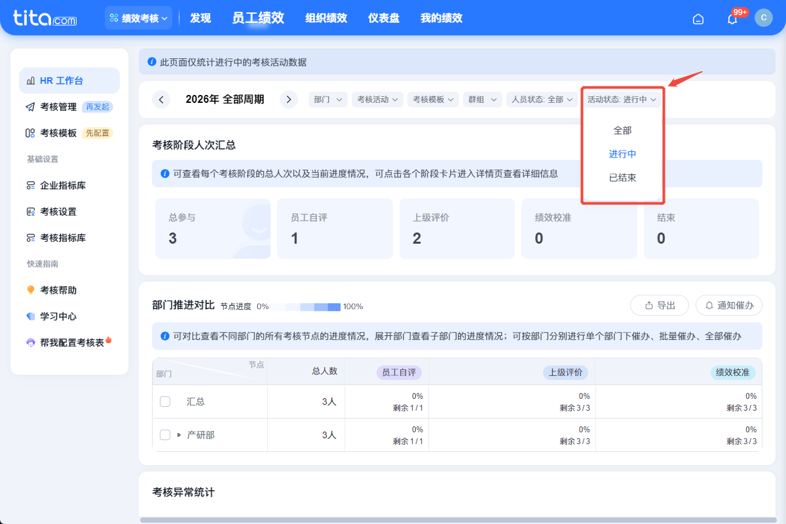Image resolution: width=786 pixels, height=524 pixels.
Task: Select 已结束 in activity status list
Action: tap(622, 178)
